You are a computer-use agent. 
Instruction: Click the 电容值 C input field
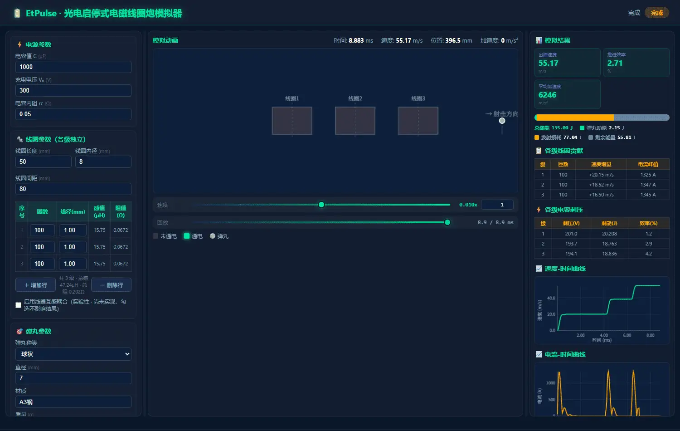[x=73, y=67]
